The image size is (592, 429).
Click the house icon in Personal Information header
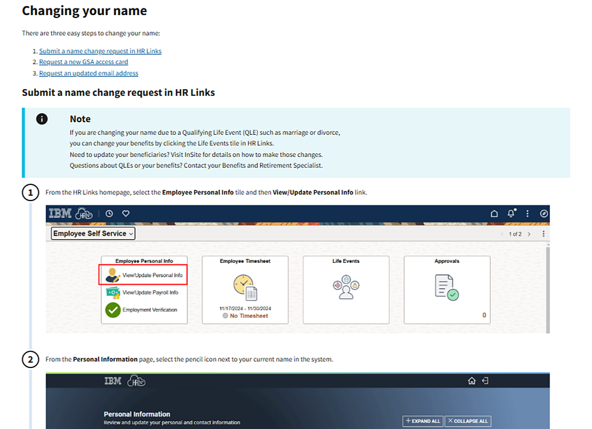[472, 381]
